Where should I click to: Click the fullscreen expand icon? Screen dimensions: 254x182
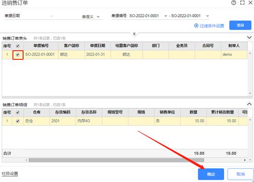pos(242,3)
